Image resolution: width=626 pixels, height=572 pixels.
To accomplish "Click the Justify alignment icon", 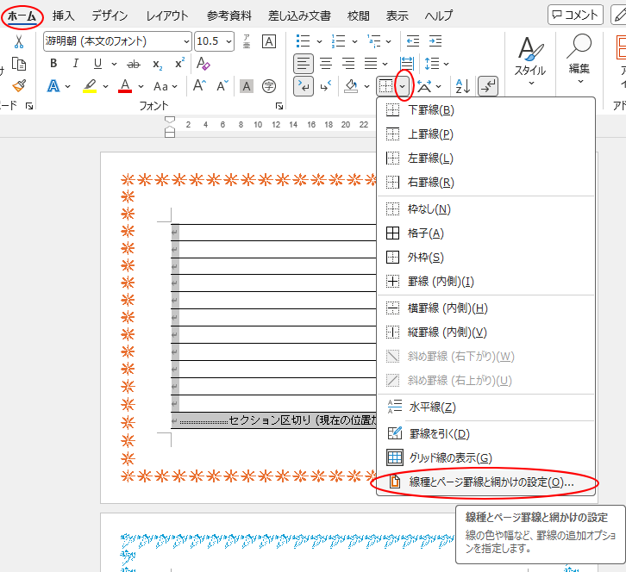I will pyautogui.click(x=371, y=64).
